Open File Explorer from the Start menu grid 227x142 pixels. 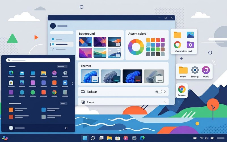click(x=43, y=73)
